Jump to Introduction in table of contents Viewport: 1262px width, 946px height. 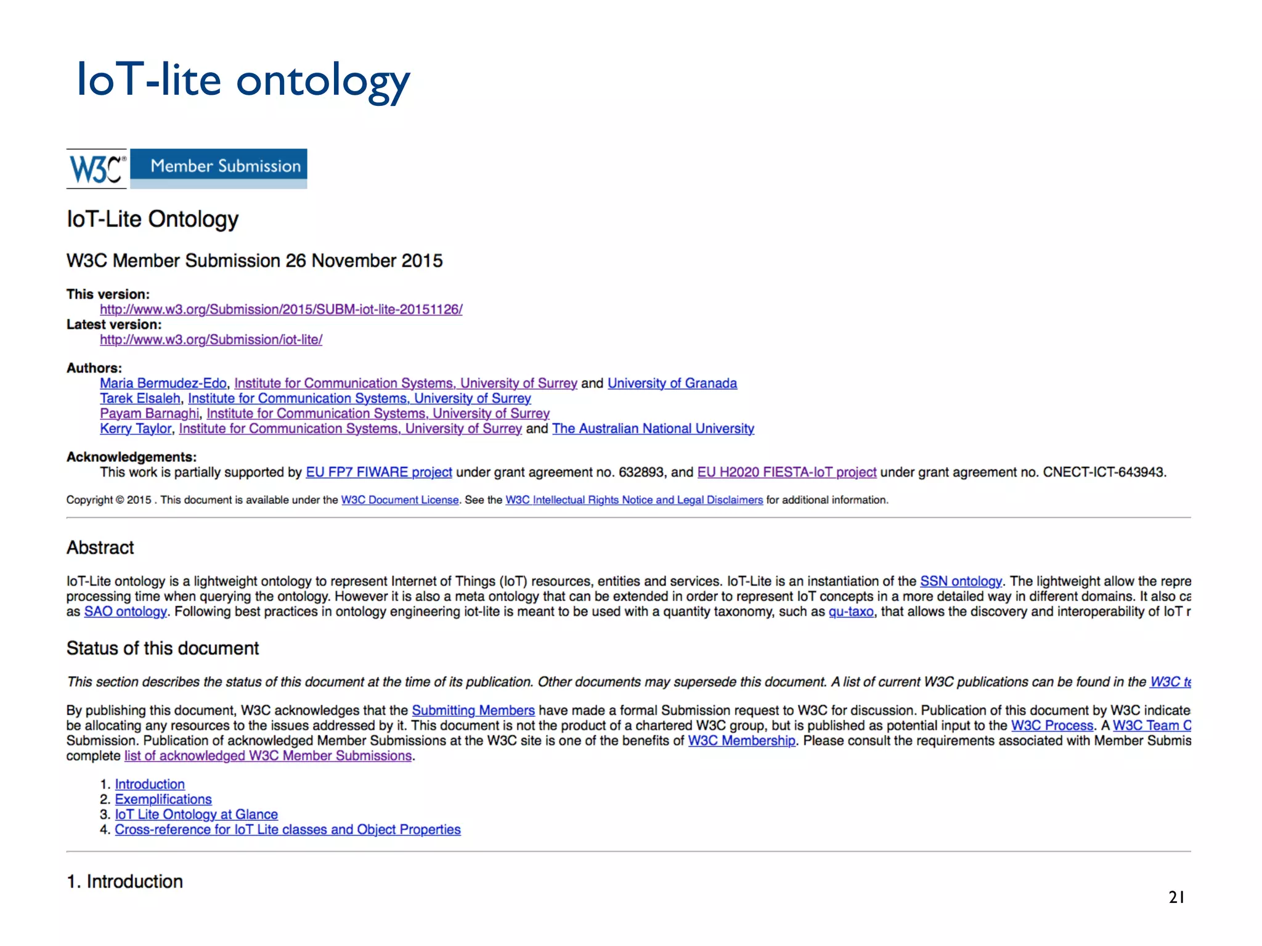(x=150, y=784)
